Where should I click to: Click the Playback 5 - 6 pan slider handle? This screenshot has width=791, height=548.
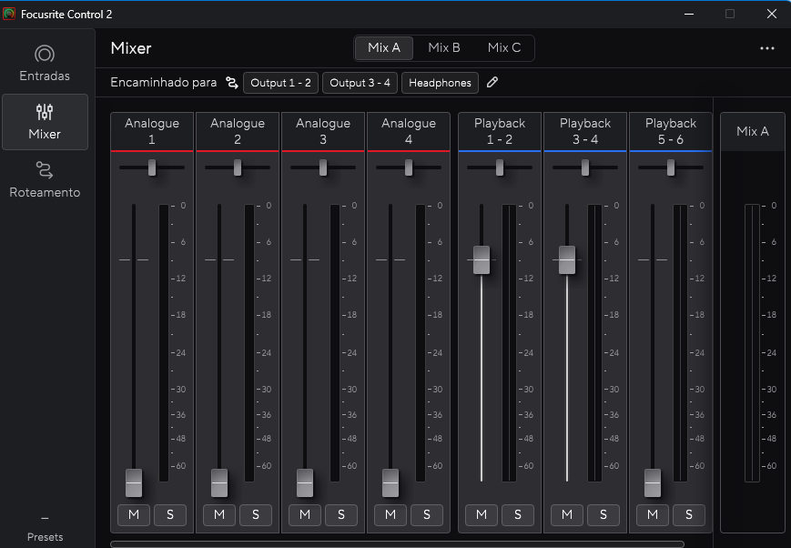(671, 167)
